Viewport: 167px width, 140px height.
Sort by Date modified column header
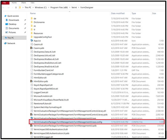click(118, 13)
